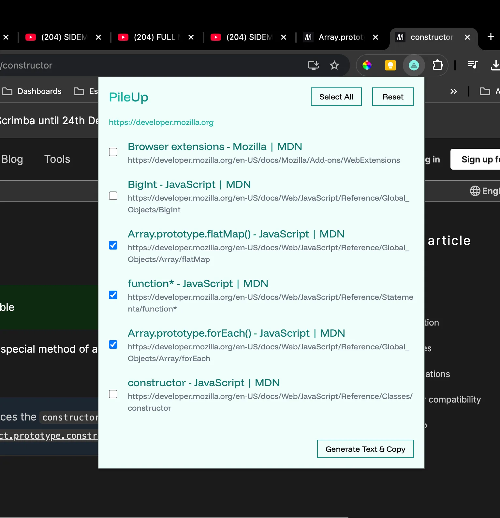Open the yellow lightbulb Keep extension
This screenshot has width=500, height=518.
pyautogui.click(x=390, y=65)
